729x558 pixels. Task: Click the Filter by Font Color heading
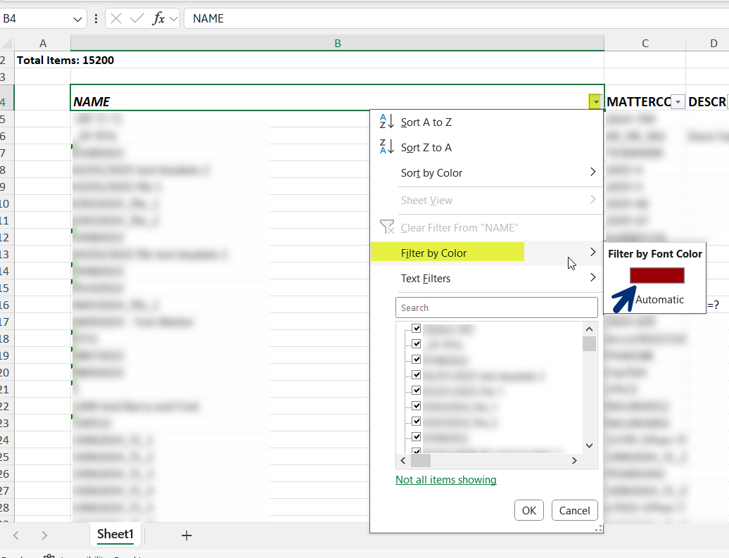tap(654, 254)
